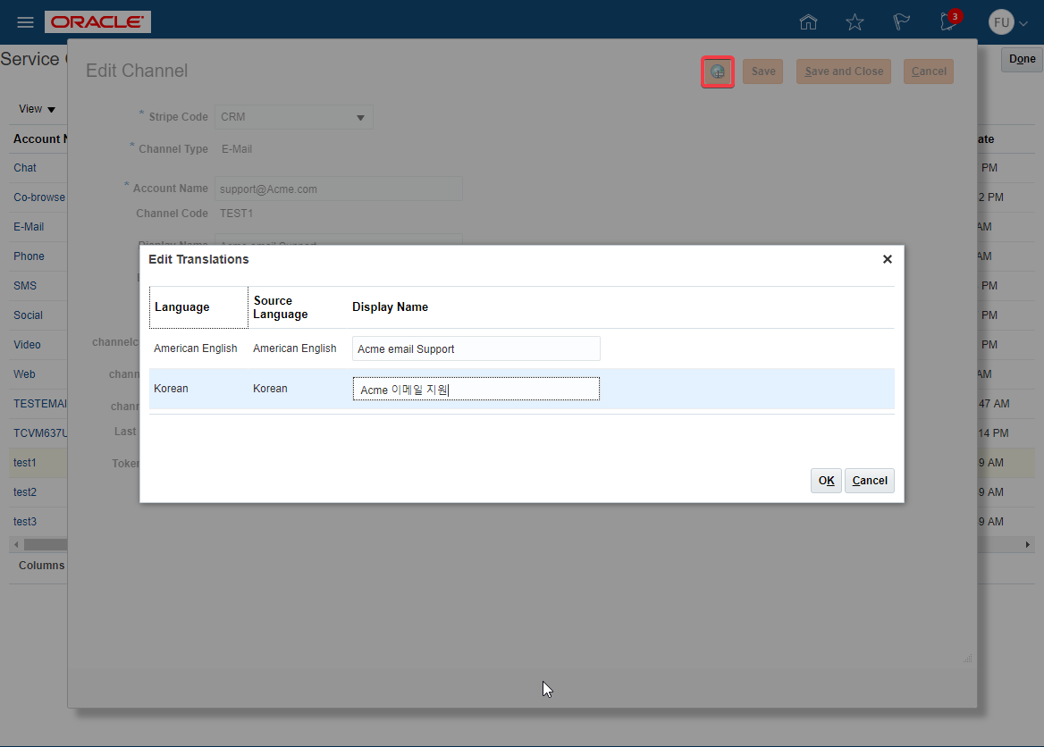Click Source Language American English cell
The image size is (1044, 747).
(295, 348)
